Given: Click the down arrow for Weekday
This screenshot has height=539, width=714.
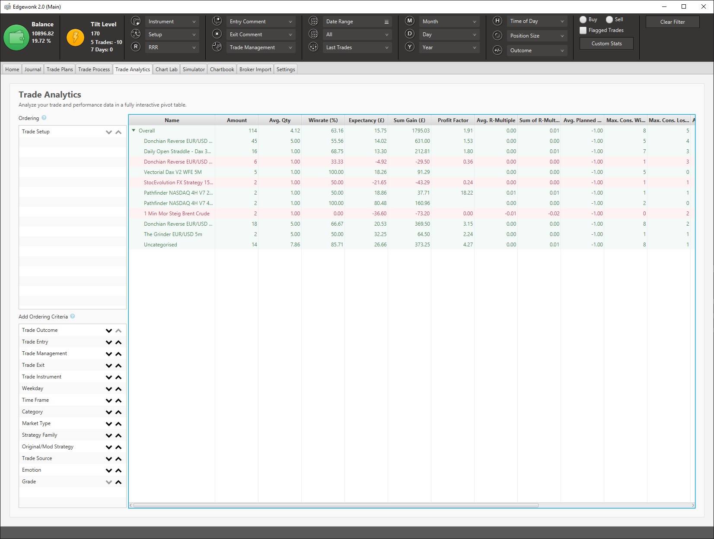Looking at the screenshot, I should click(x=109, y=389).
